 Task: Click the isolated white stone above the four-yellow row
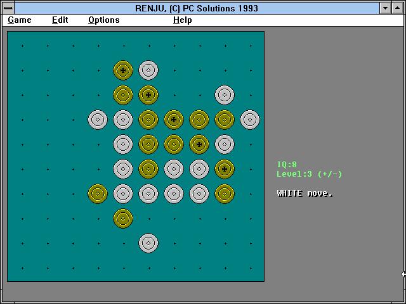225,95
